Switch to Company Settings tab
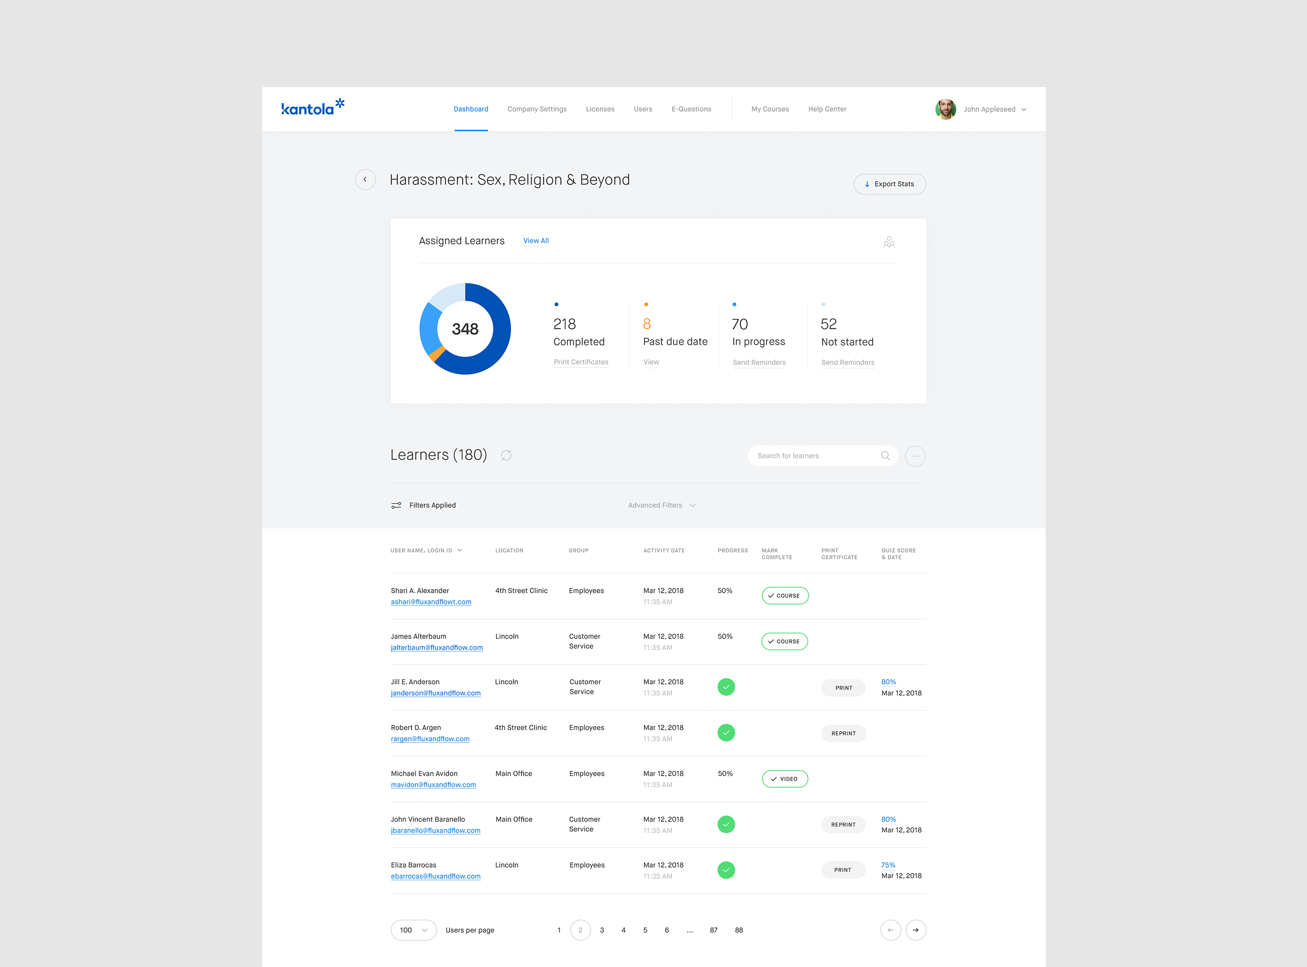This screenshot has width=1307, height=967. point(536,109)
